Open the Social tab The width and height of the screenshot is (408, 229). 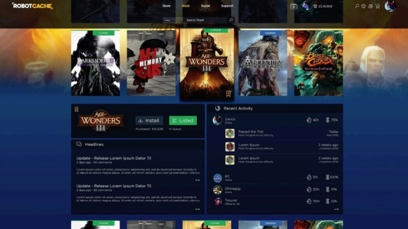click(x=206, y=6)
